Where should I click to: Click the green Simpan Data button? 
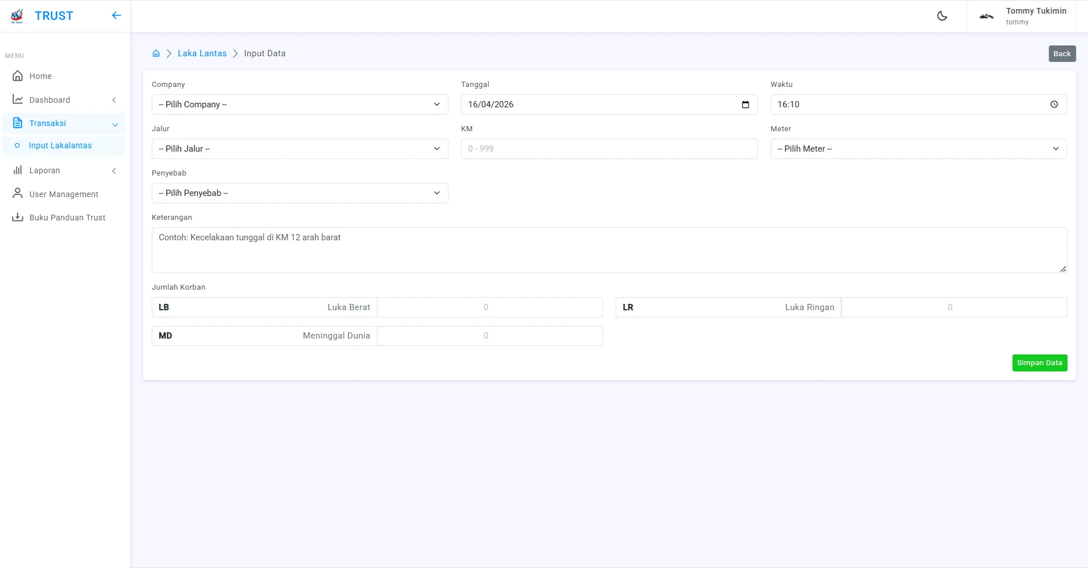pyautogui.click(x=1039, y=363)
